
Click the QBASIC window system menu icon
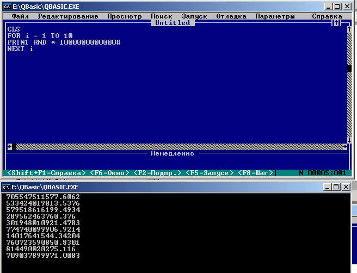[7, 5]
